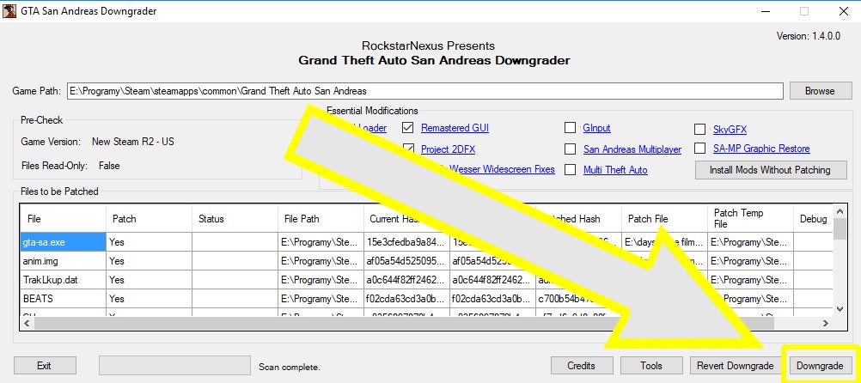The width and height of the screenshot is (861, 383).
Task: Click the anim.img Current Hash cell af05a54d525095...
Action: 407,261
